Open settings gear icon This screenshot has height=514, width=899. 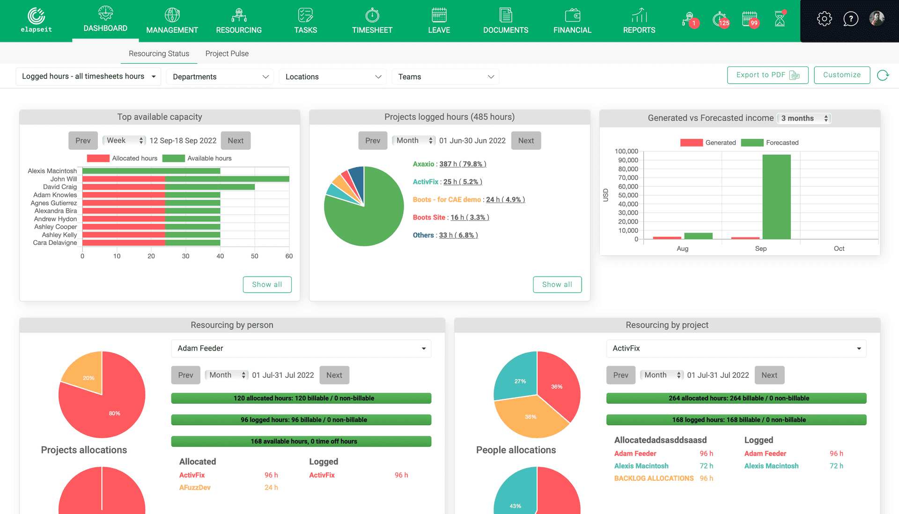click(x=824, y=19)
